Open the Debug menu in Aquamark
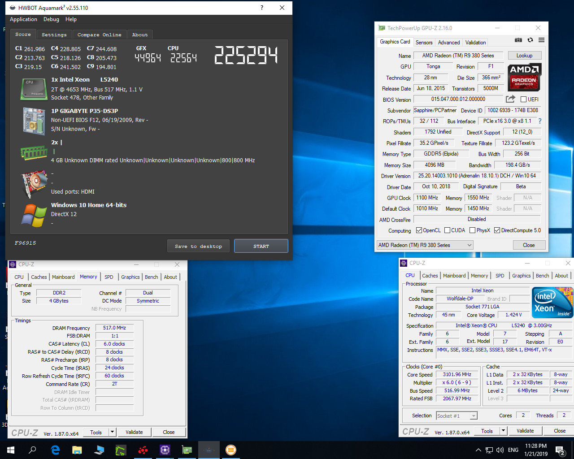Viewport: 574px width, 459px height. (x=51, y=19)
